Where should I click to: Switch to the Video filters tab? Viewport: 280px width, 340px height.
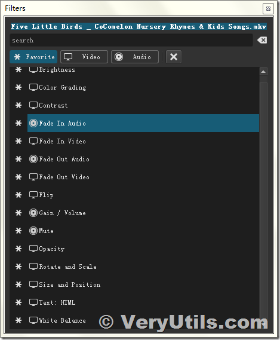(x=84, y=57)
